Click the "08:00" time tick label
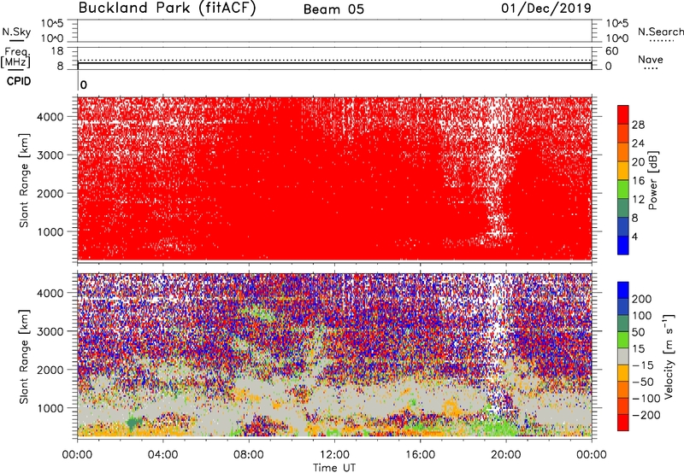 249,455
